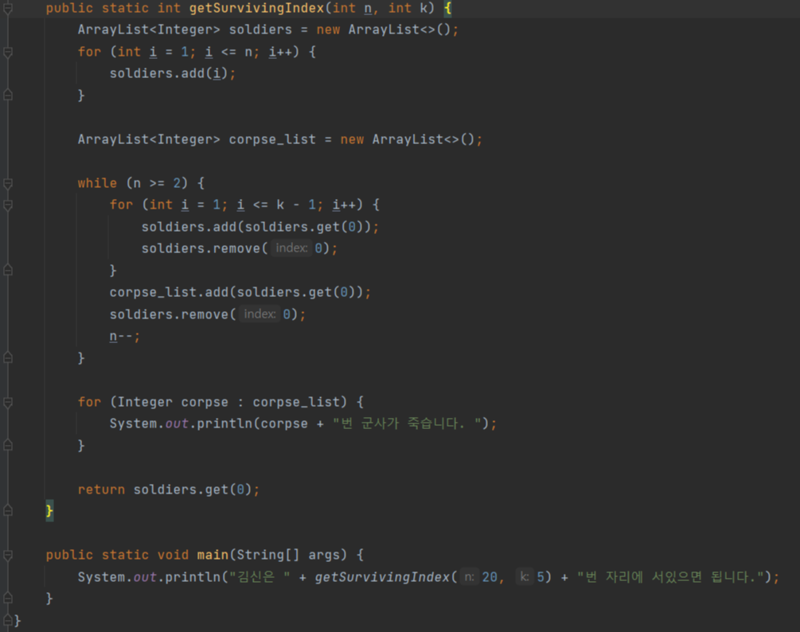Screen dimensions: 800x632
Task: Click the italic 'out' in main's println
Action: click(x=145, y=577)
